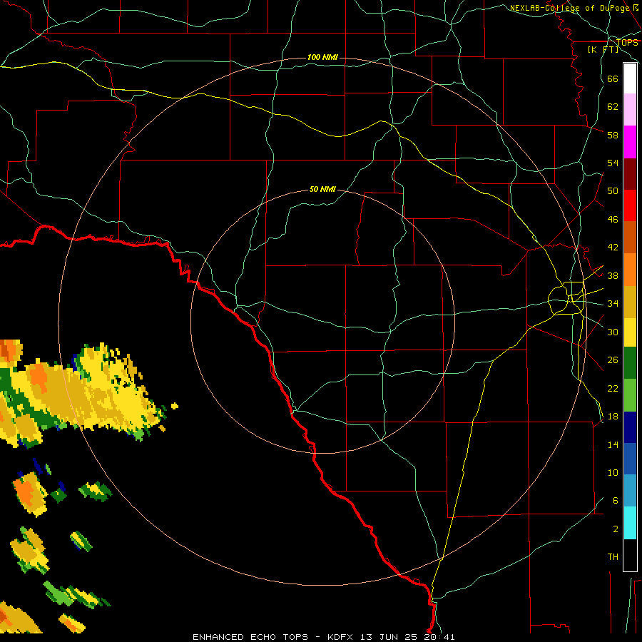Viewport: 642px width, 642px height.
Task: Click the '34' legend value
Action: click(x=613, y=303)
